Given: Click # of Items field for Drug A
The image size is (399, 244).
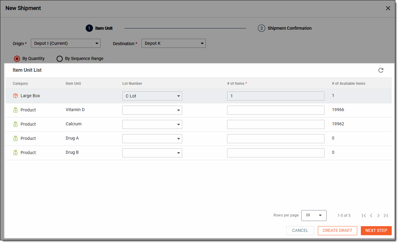Looking at the screenshot, I should click(x=276, y=139).
